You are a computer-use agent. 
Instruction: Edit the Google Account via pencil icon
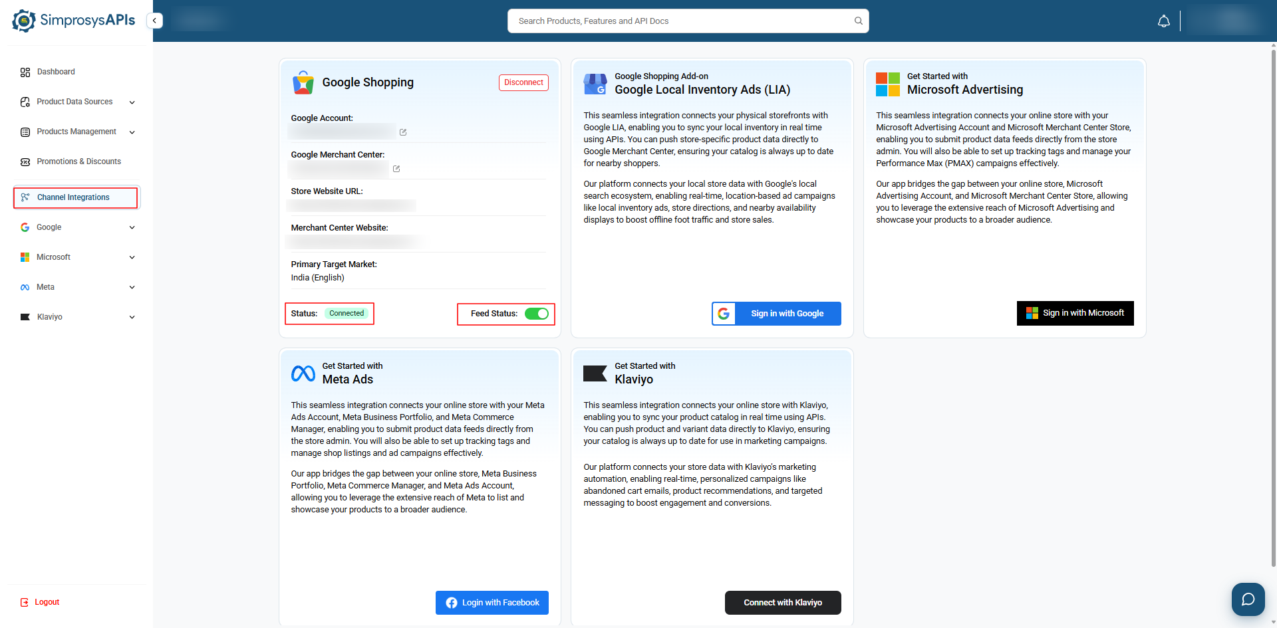click(x=403, y=132)
